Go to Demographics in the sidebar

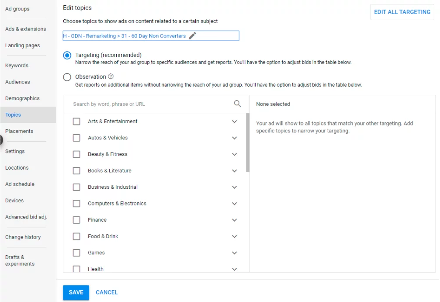tap(22, 98)
